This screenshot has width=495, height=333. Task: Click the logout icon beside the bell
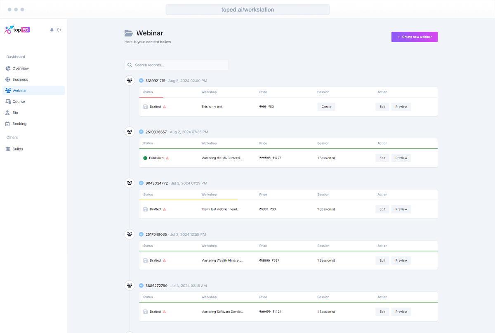coord(59,30)
